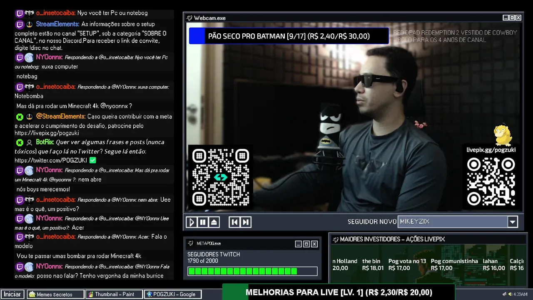Click the Paint icon on Thumbnail taskbar button
The width and height of the screenshot is (533, 300).
pos(90,294)
